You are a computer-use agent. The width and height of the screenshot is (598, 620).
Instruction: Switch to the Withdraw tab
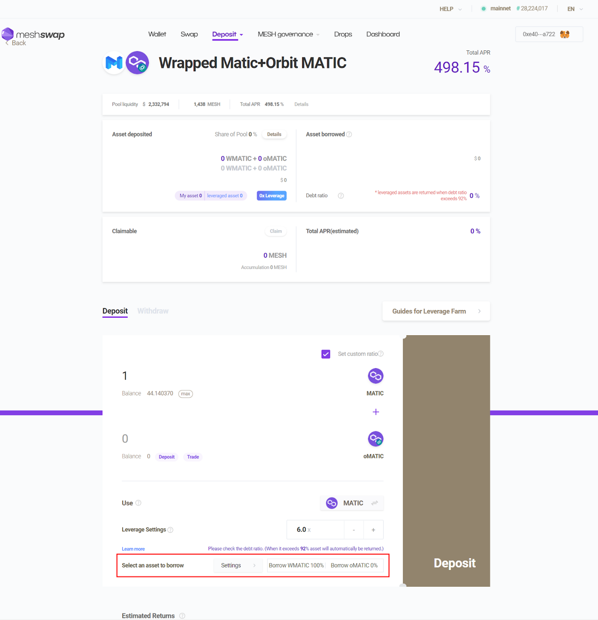click(x=153, y=311)
